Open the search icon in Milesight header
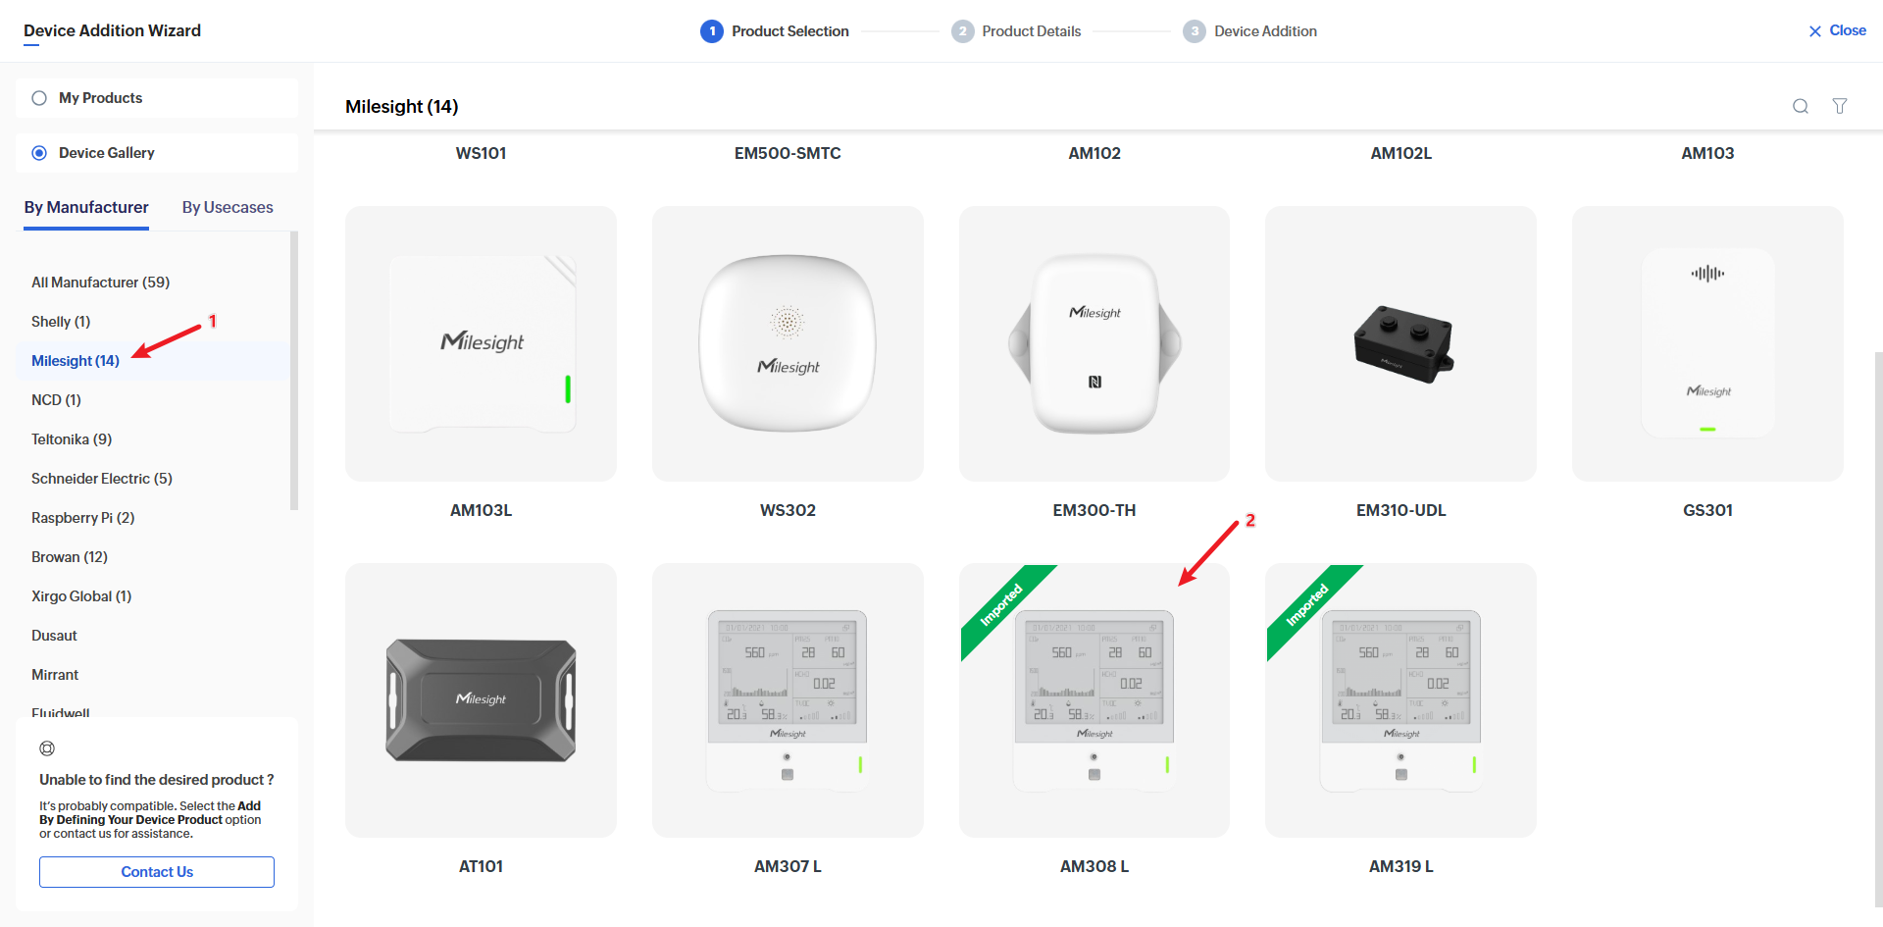Viewport: 1883px width, 927px height. click(x=1801, y=106)
